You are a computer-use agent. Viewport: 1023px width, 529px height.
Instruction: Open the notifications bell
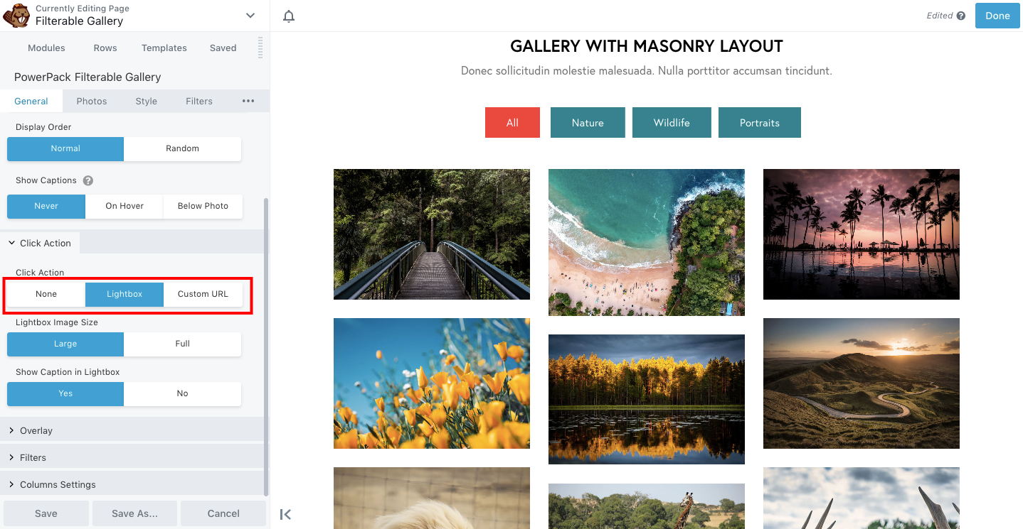pyautogui.click(x=289, y=15)
